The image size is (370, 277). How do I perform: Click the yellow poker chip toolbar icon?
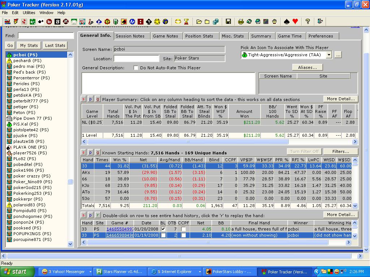(x=157, y=22)
